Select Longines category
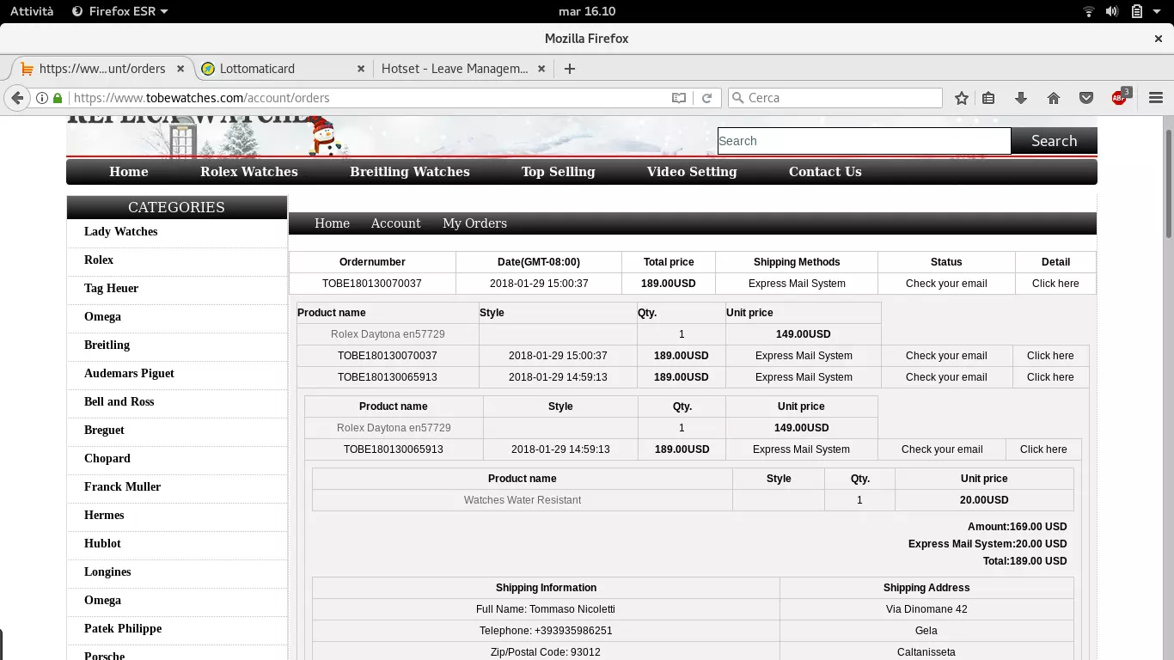The height and width of the screenshot is (660, 1174). (107, 572)
